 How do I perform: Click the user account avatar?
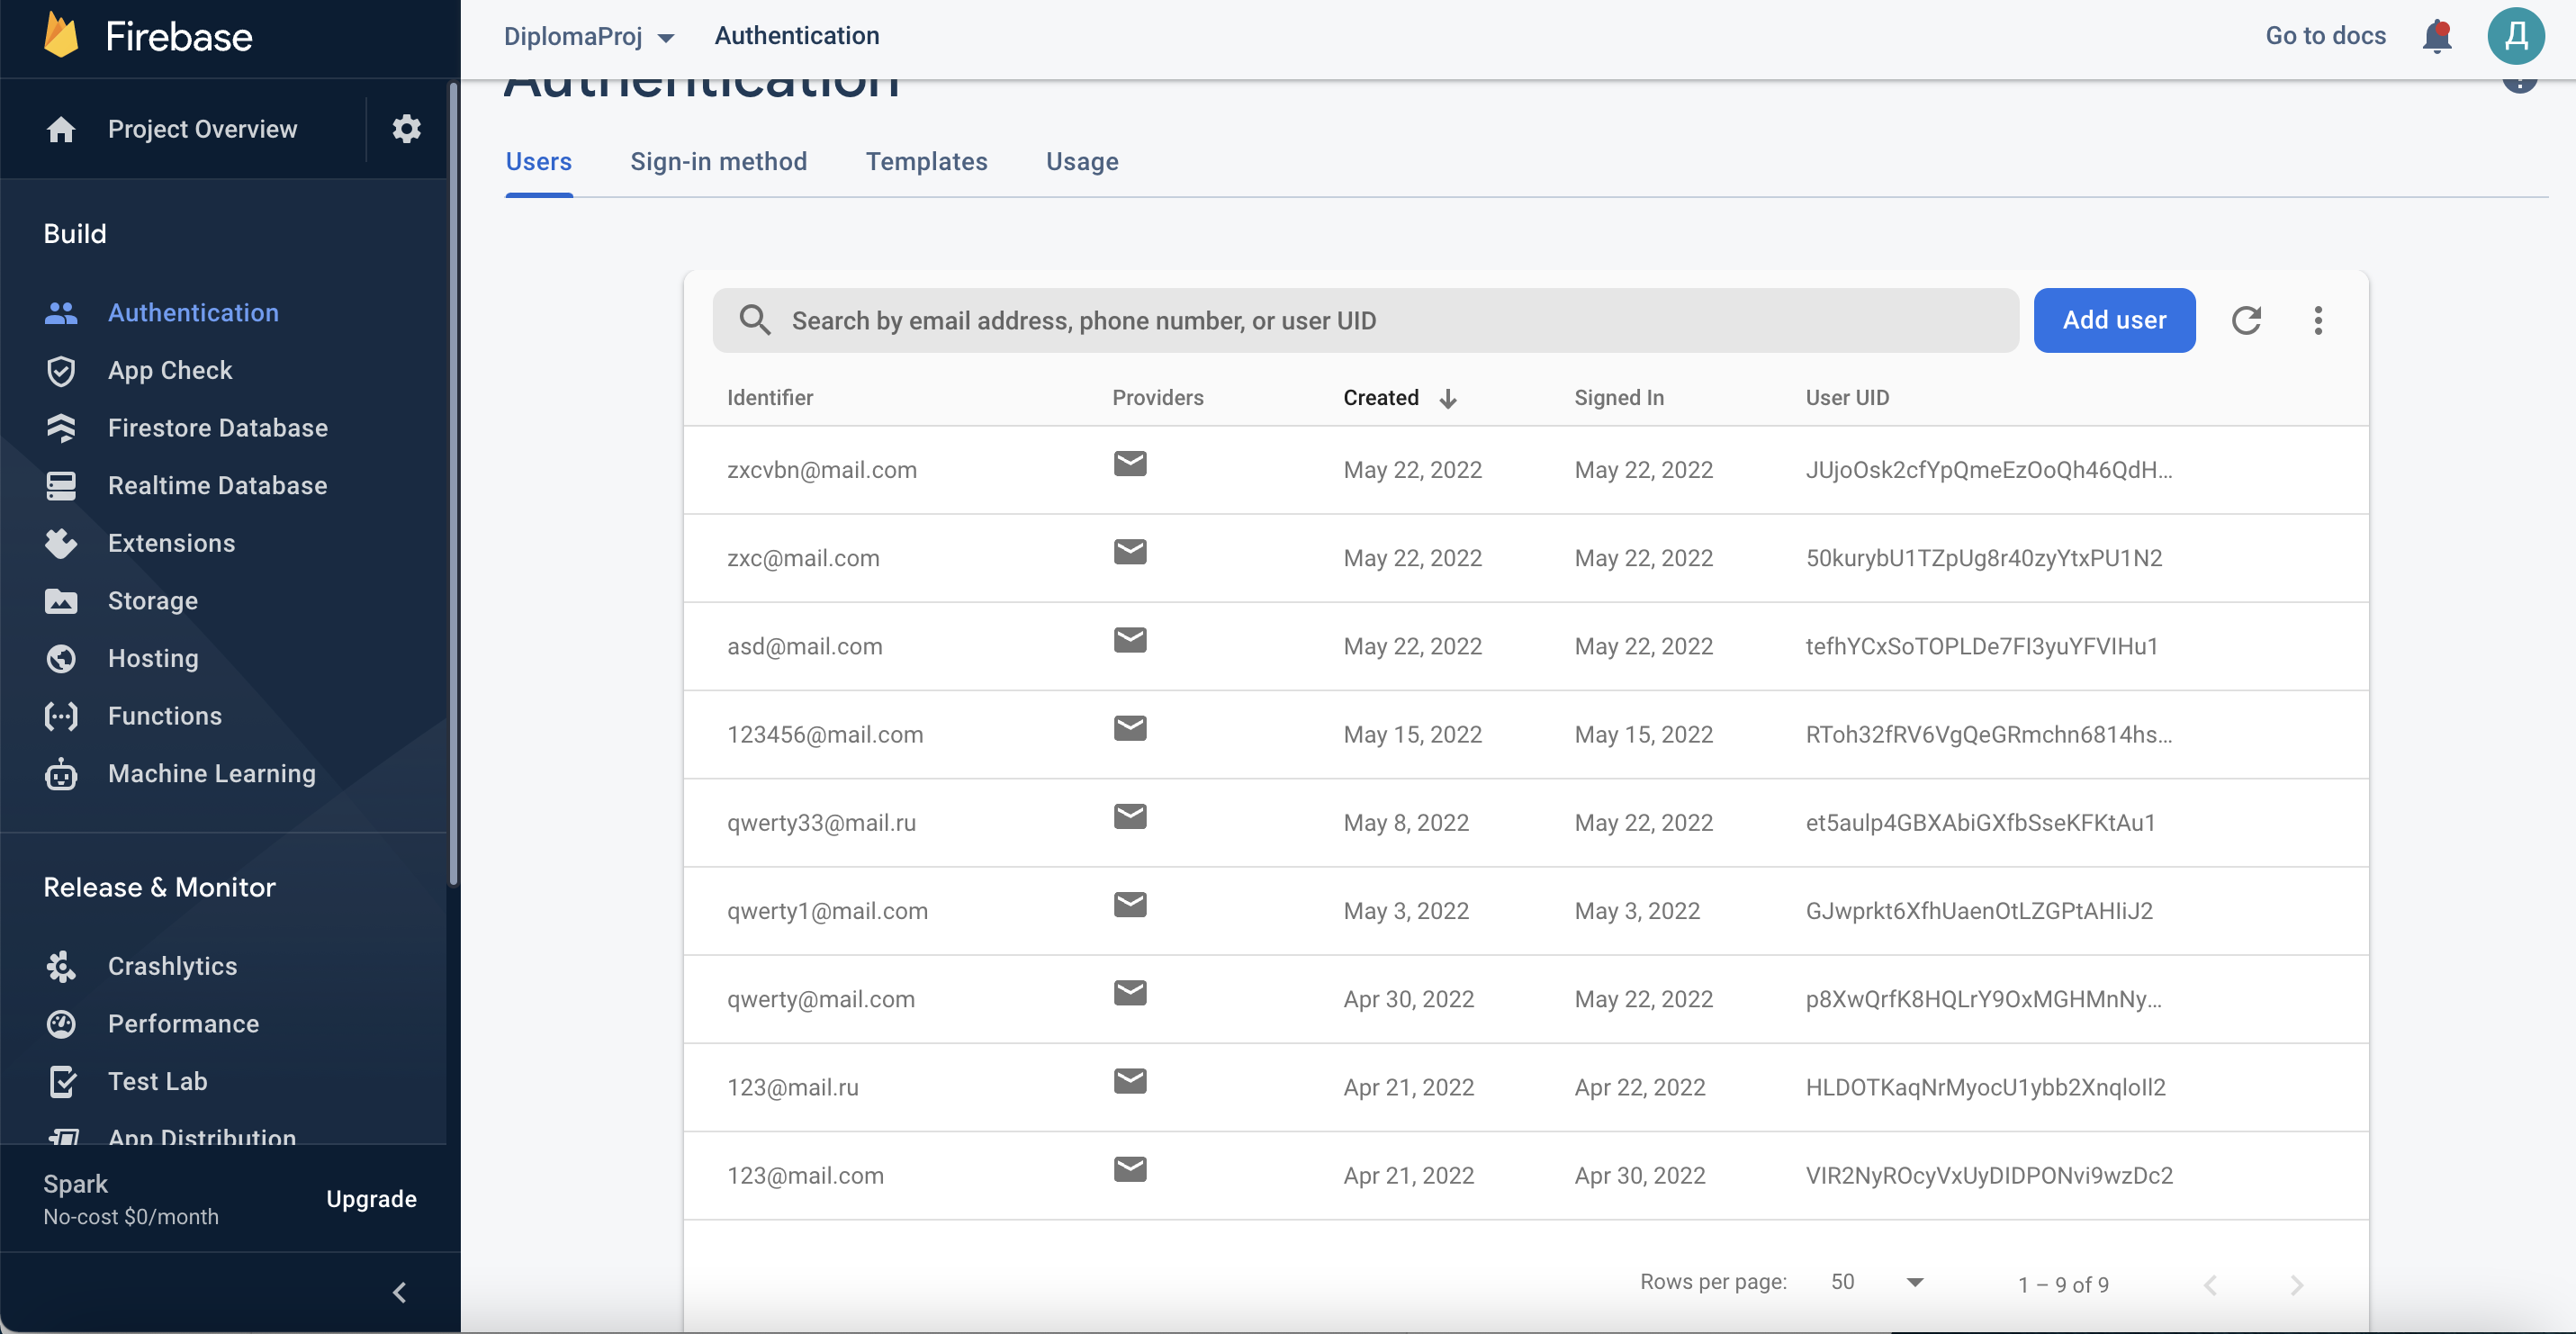[x=2515, y=36]
